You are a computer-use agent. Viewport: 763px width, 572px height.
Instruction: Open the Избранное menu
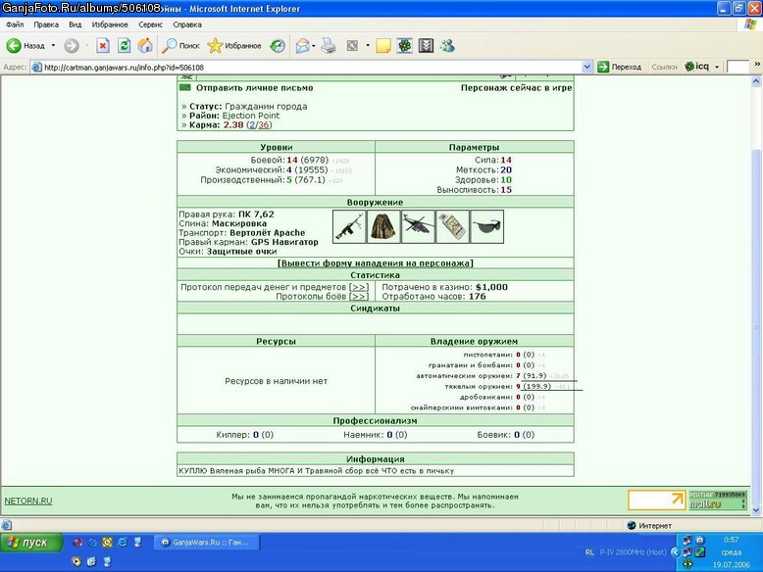(110, 24)
